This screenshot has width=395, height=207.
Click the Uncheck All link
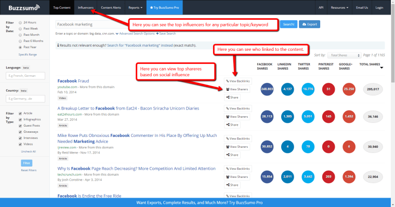click(29, 151)
